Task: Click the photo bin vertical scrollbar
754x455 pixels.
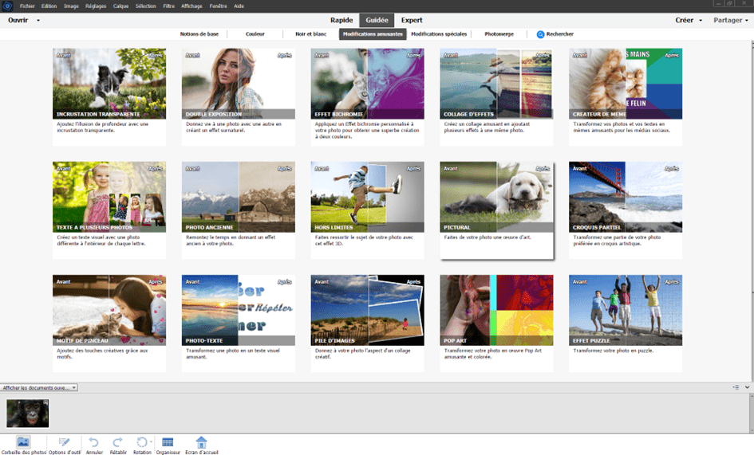Action: click(752, 413)
